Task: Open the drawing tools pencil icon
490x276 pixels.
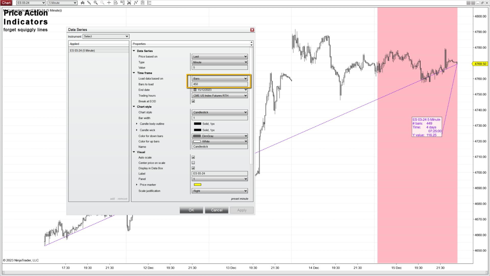Action: pyautogui.click(x=89, y=3)
